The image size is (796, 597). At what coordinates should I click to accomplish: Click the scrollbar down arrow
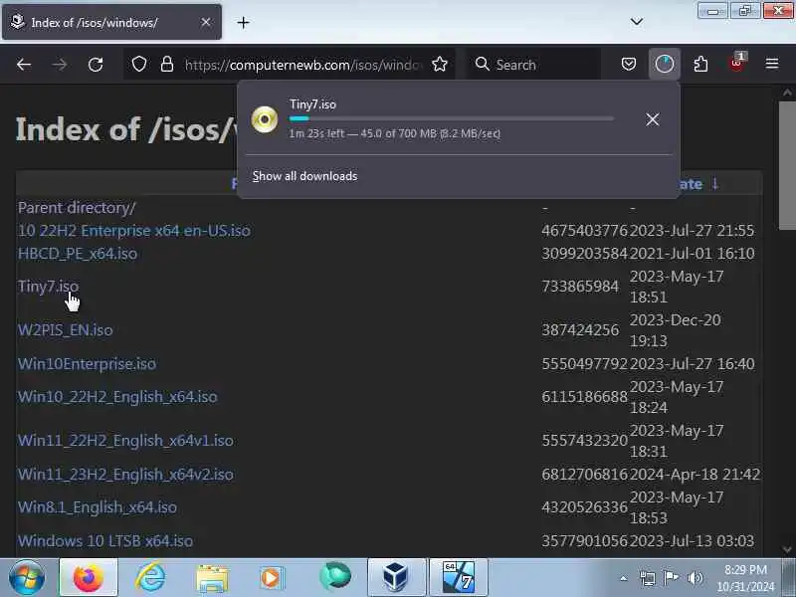787,549
